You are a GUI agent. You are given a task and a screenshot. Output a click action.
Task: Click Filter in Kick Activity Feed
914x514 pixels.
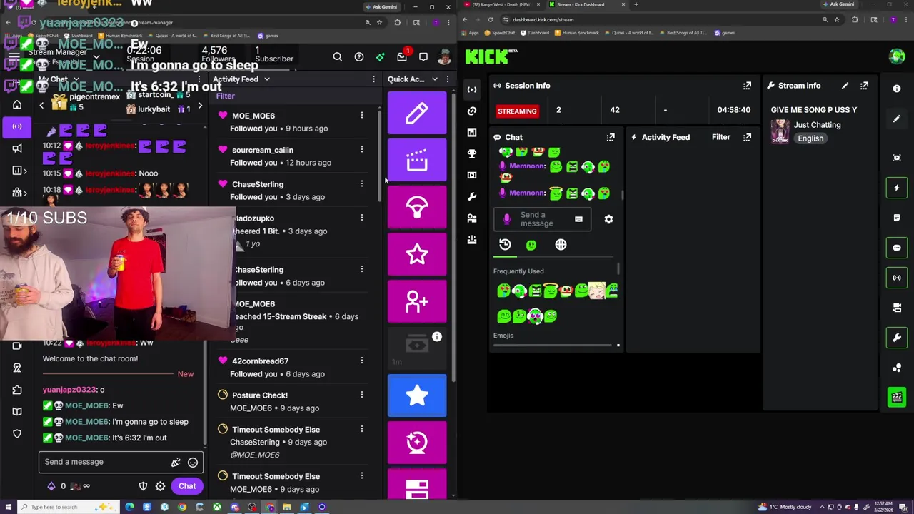click(x=721, y=137)
